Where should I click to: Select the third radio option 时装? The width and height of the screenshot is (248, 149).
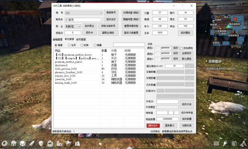pos(82,45)
